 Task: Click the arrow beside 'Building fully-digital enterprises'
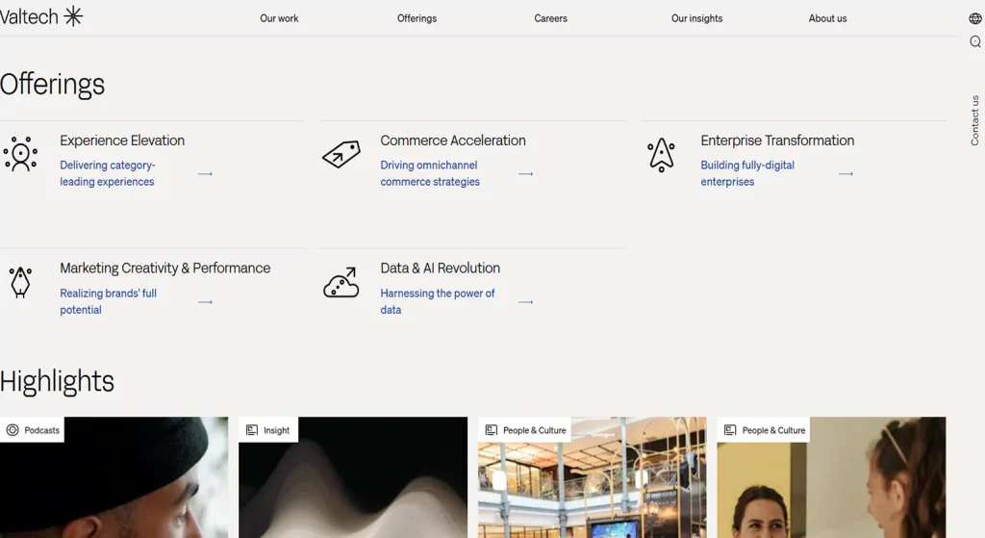pos(846,174)
